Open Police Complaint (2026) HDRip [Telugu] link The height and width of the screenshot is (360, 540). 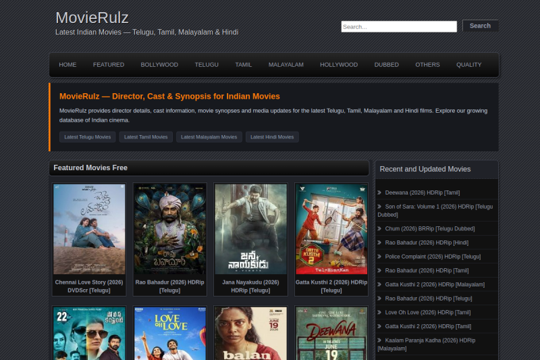433,257
